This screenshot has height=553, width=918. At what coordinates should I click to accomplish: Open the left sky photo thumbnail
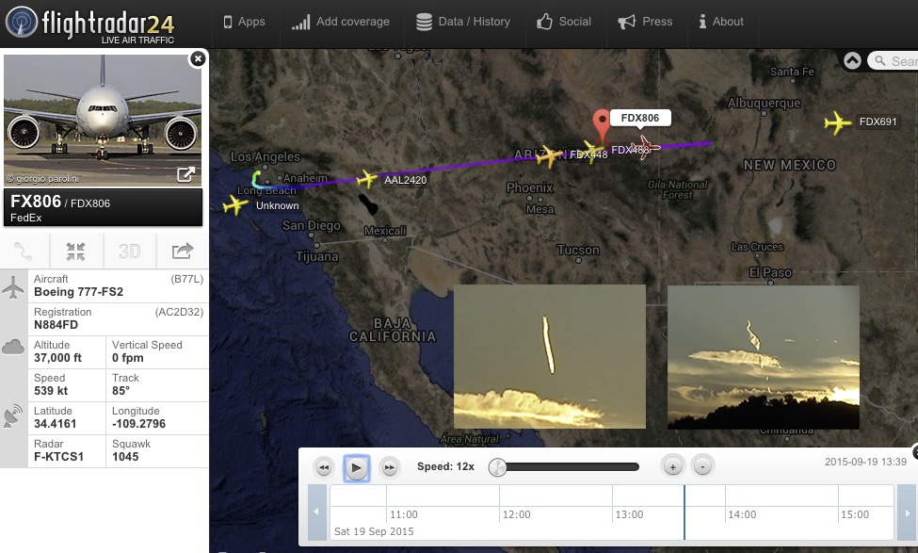pyautogui.click(x=550, y=357)
